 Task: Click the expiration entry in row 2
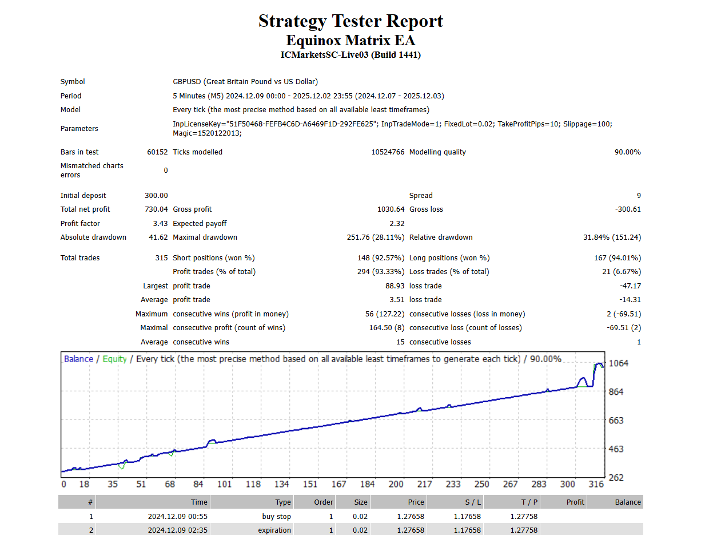click(x=274, y=530)
